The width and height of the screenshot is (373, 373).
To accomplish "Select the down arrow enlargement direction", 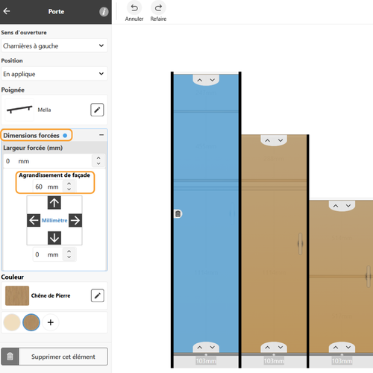I will click(54, 238).
